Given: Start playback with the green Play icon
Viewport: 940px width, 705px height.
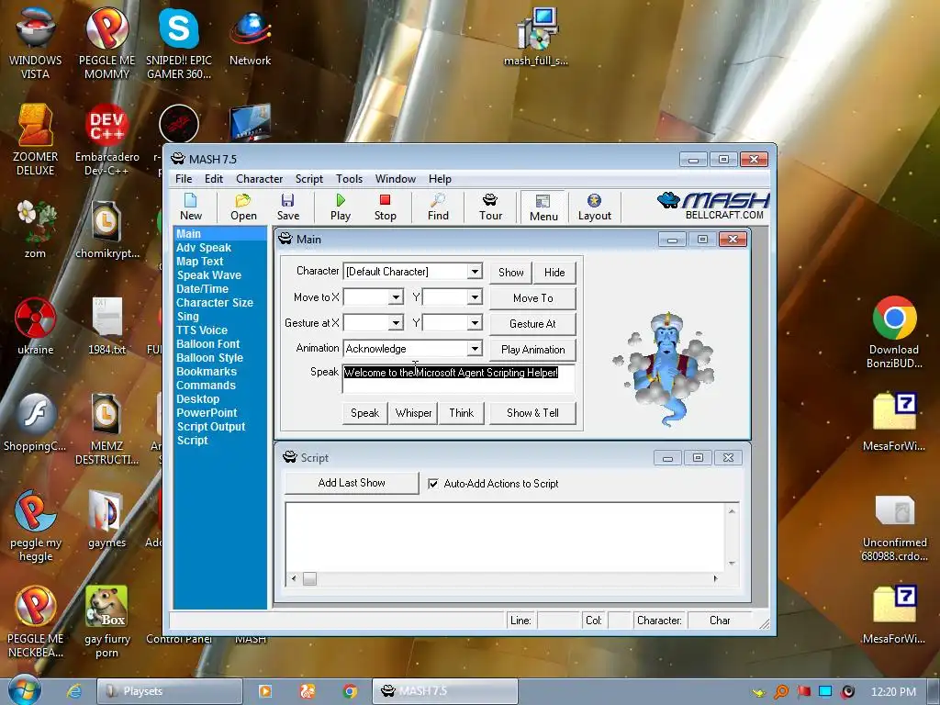Looking at the screenshot, I should pyautogui.click(x=341, y=207).
